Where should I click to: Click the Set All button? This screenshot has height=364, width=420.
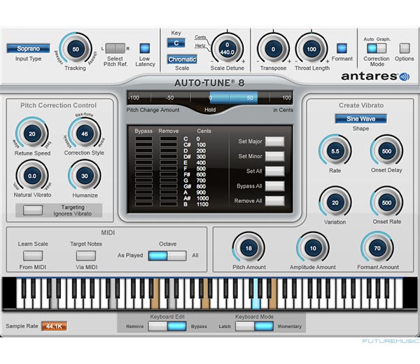coord(275,171)
